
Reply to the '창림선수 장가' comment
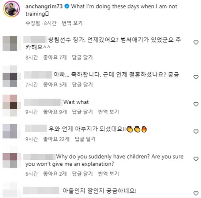click(x=82, y=57)
